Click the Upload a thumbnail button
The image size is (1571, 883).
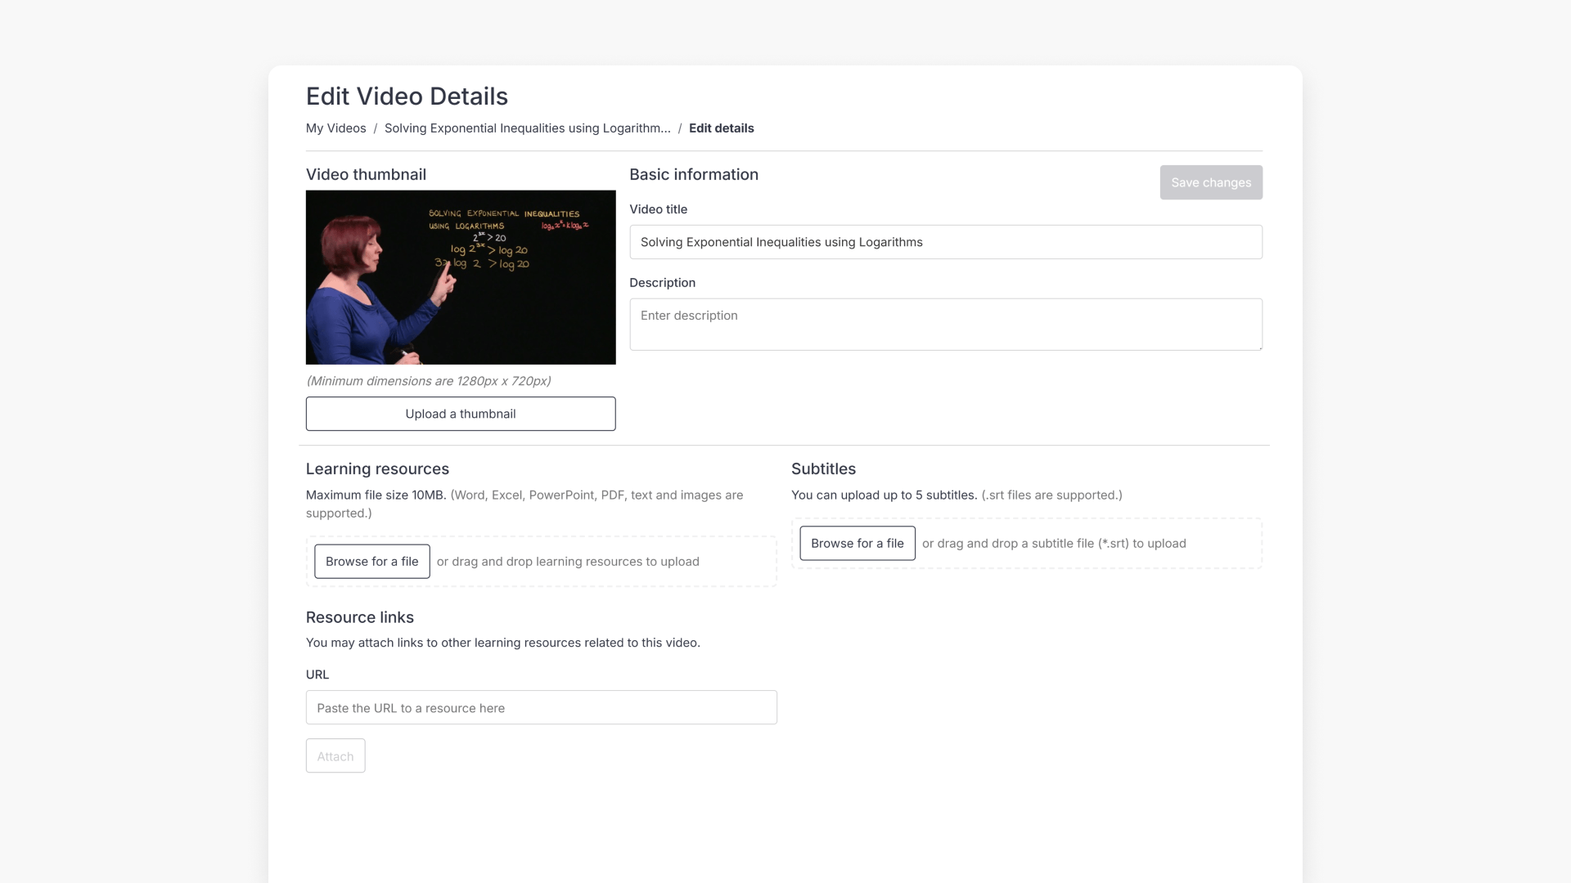coord(460,414)
